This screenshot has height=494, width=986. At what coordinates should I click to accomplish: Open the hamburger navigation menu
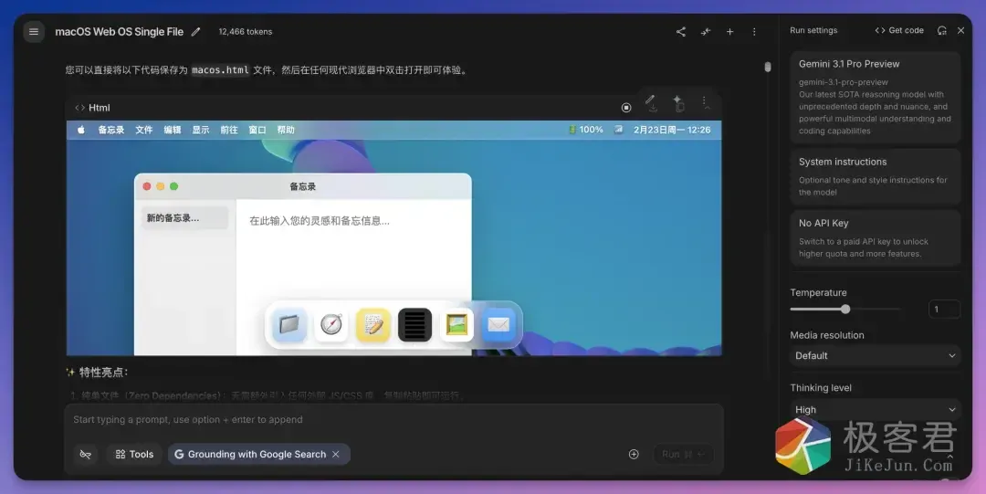pos(34,31)
